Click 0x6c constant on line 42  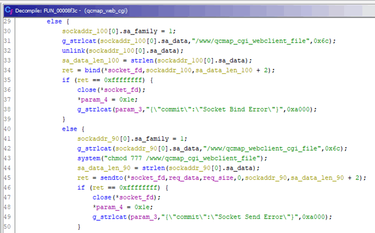point(333,149)
